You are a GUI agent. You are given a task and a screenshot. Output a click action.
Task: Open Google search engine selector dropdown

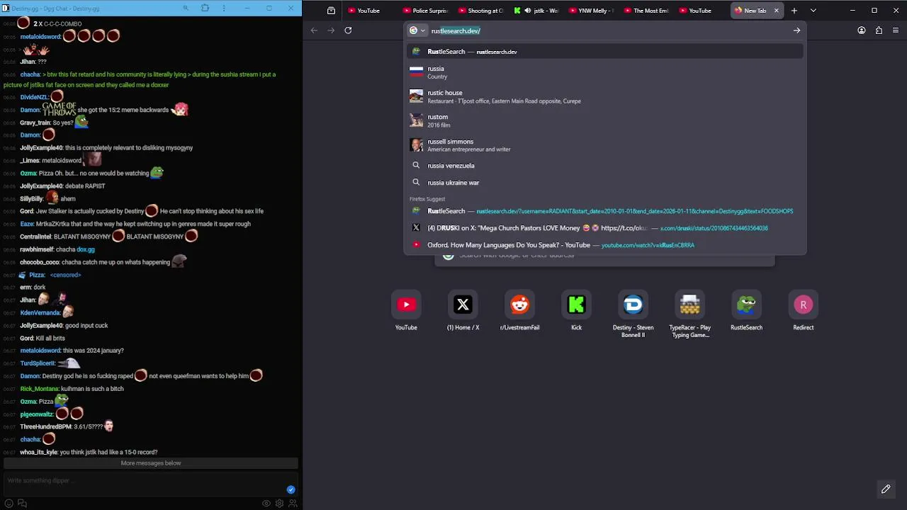(417, 30)
